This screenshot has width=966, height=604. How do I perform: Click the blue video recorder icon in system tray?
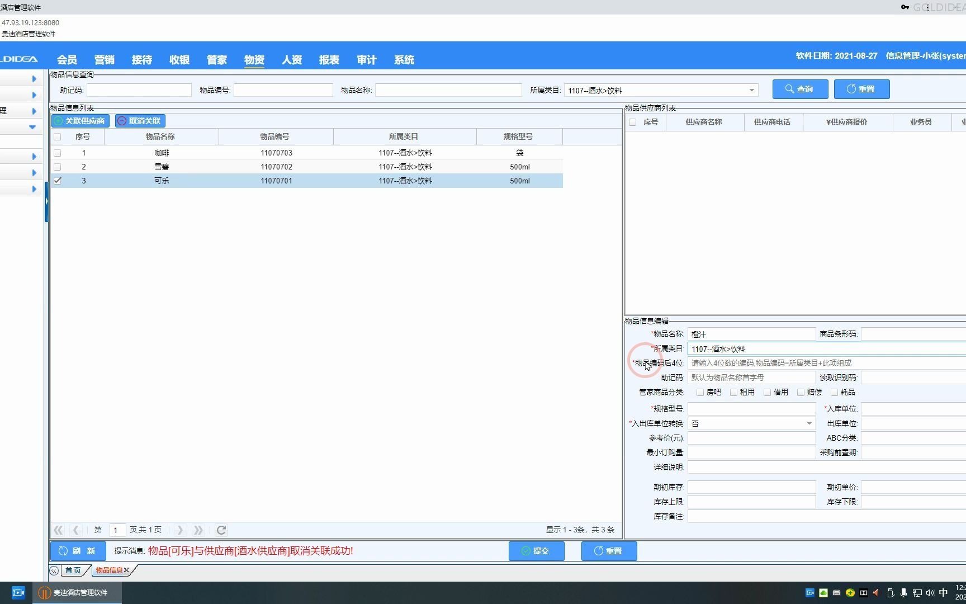(x=809, y=593)
